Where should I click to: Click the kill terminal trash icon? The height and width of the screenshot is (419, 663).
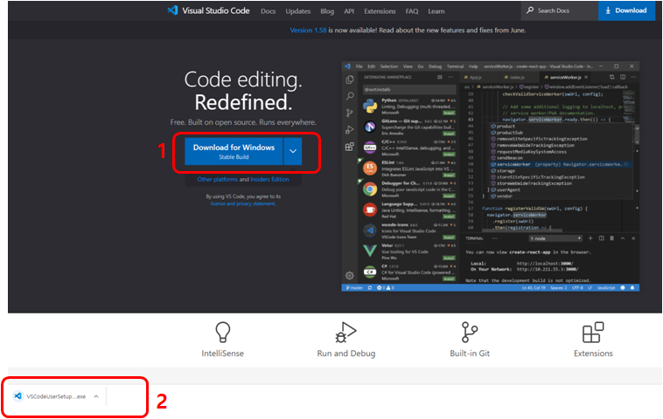[x=611, y=238]
